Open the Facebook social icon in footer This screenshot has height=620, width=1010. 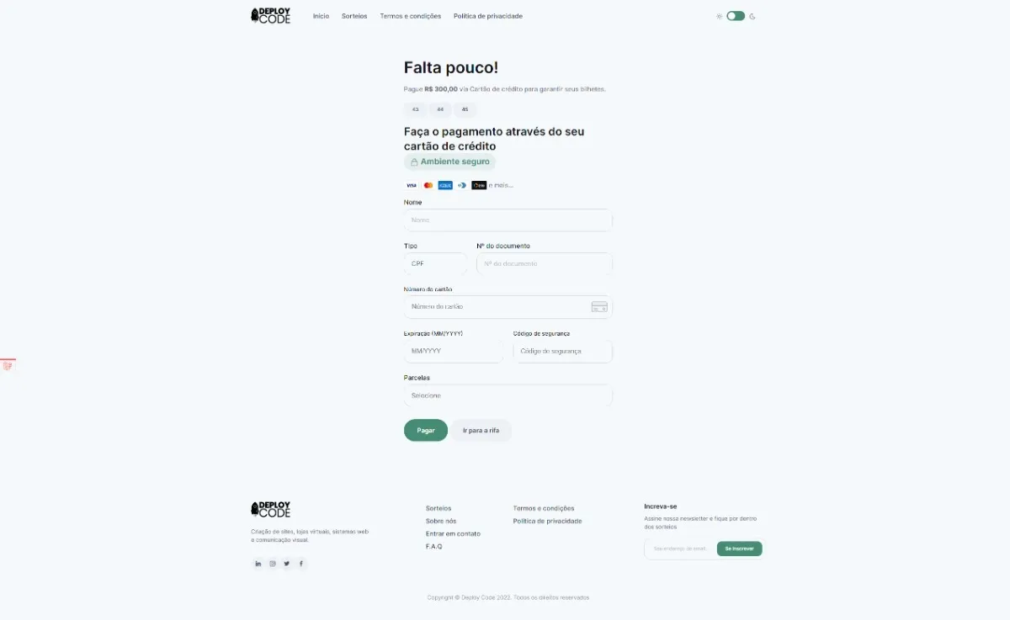[301, 564]
